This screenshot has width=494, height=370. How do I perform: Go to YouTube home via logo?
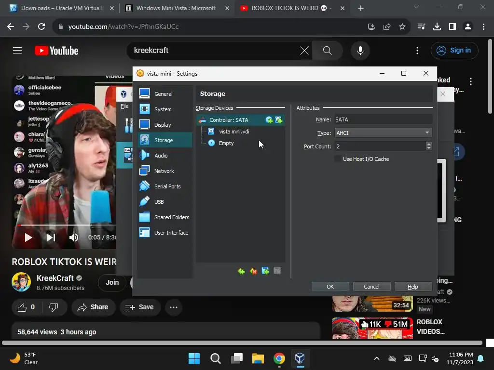56,51
